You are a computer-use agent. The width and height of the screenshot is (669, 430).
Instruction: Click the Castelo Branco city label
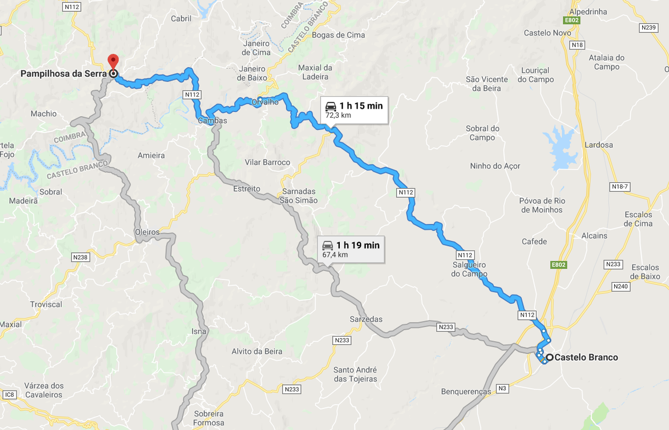pyautogui.click(x=586, y=357)
